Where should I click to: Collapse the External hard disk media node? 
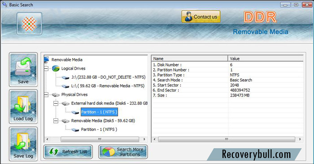pos(56,103)
